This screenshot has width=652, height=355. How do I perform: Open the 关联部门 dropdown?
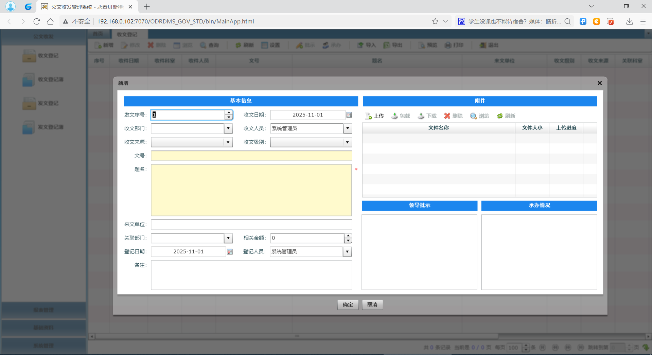point(228,238)
